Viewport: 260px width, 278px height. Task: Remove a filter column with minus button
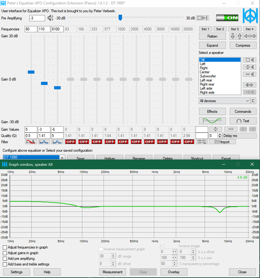tap(231, 129)
